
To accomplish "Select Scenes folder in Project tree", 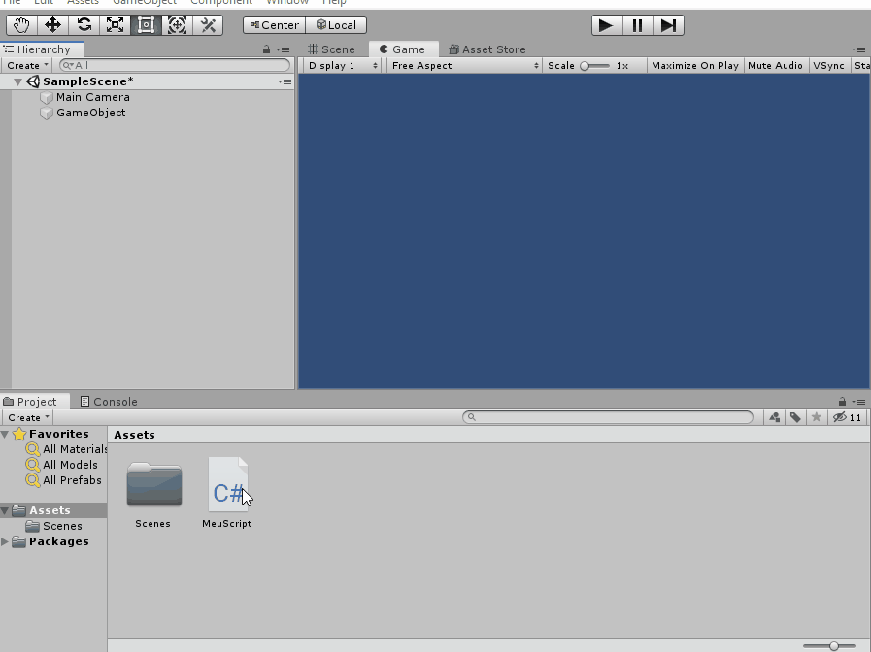I will 54,526.
